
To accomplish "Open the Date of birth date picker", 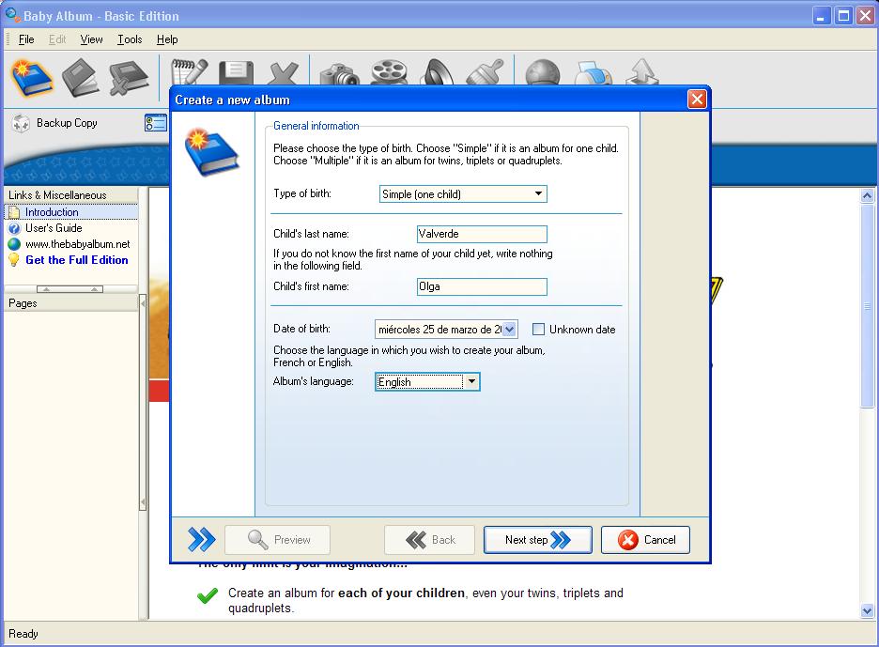I will 509,329.
